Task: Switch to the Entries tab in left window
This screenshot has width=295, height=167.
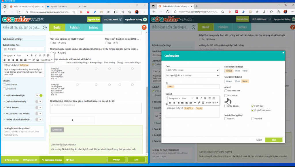Action: pos(93,27)
